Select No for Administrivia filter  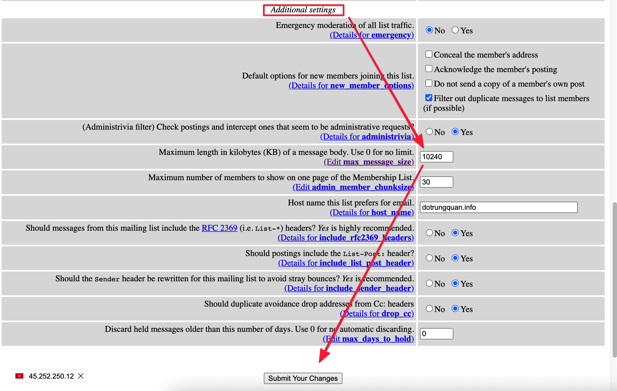429,131
